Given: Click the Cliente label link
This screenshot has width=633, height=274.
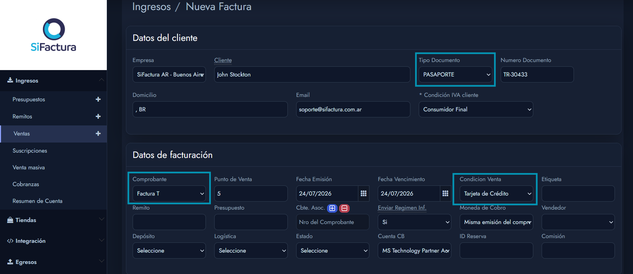Looking at the screenshot, I should click(223, 60).
